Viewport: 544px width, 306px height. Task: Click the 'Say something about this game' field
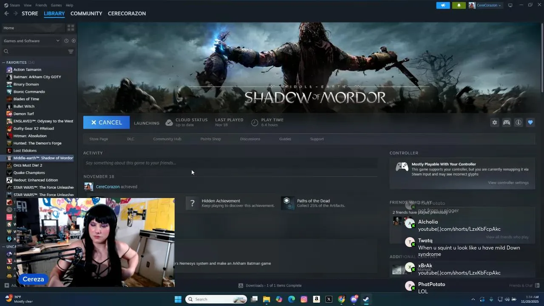tap(230, 163)
